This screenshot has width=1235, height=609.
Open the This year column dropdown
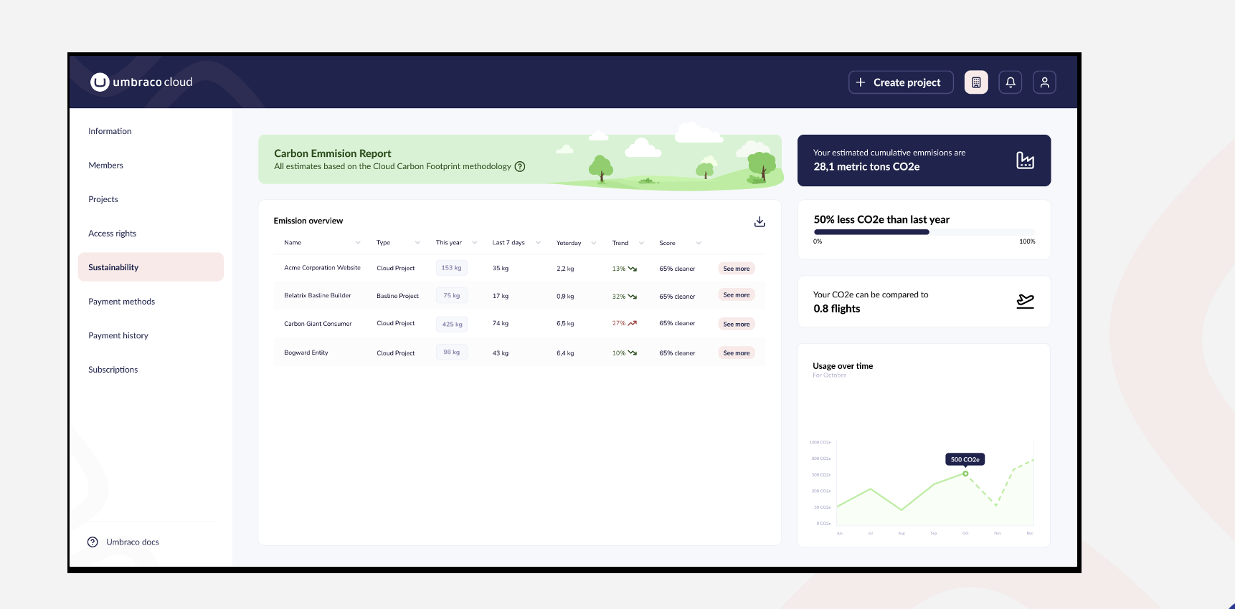pyautogui.click(x=474, y=243)
